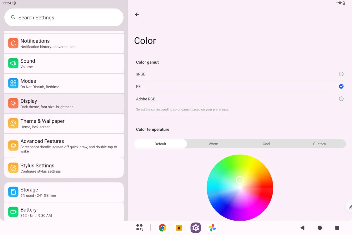Screen dimensions: 352x235
Task: Switch color temperature to Default
Action: coord(160,144)
